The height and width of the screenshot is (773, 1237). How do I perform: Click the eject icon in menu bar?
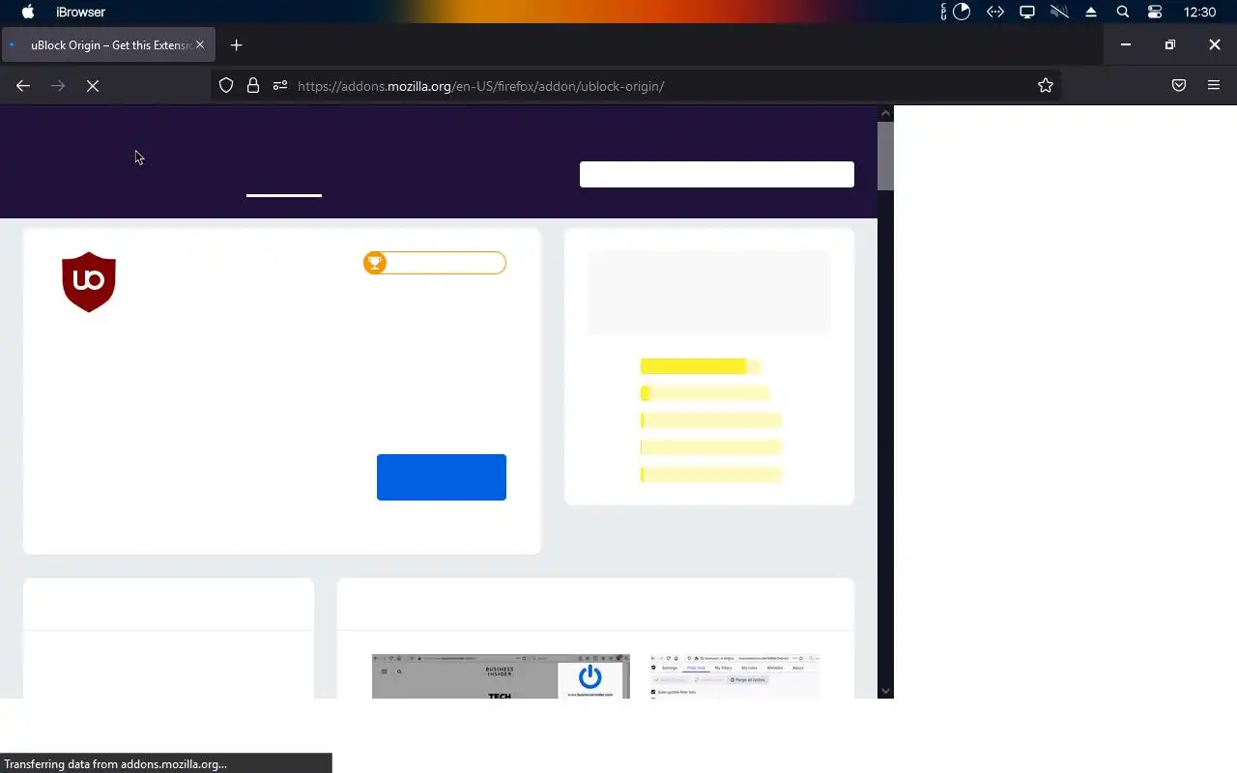coord(1091,12)
